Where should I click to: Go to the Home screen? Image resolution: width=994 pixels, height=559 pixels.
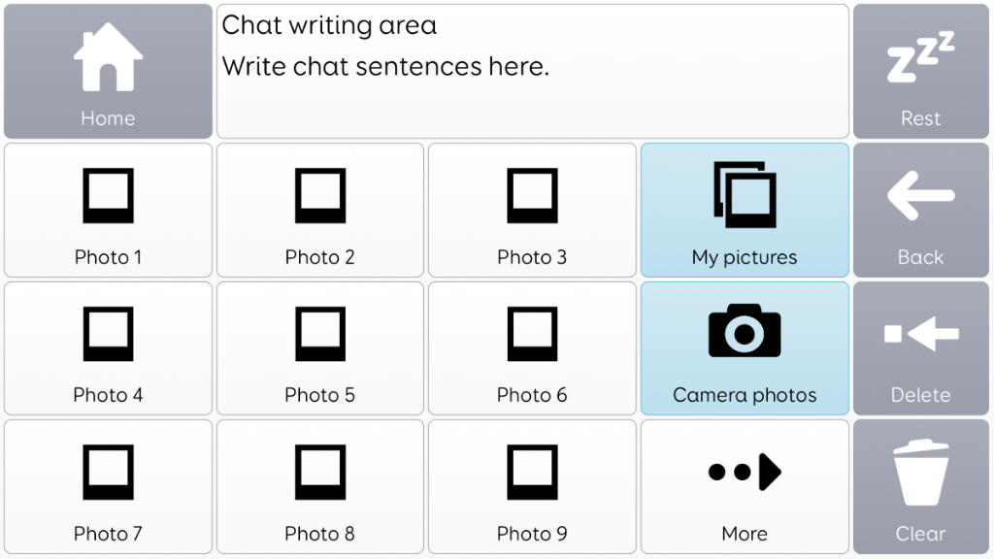pos(108,71)
